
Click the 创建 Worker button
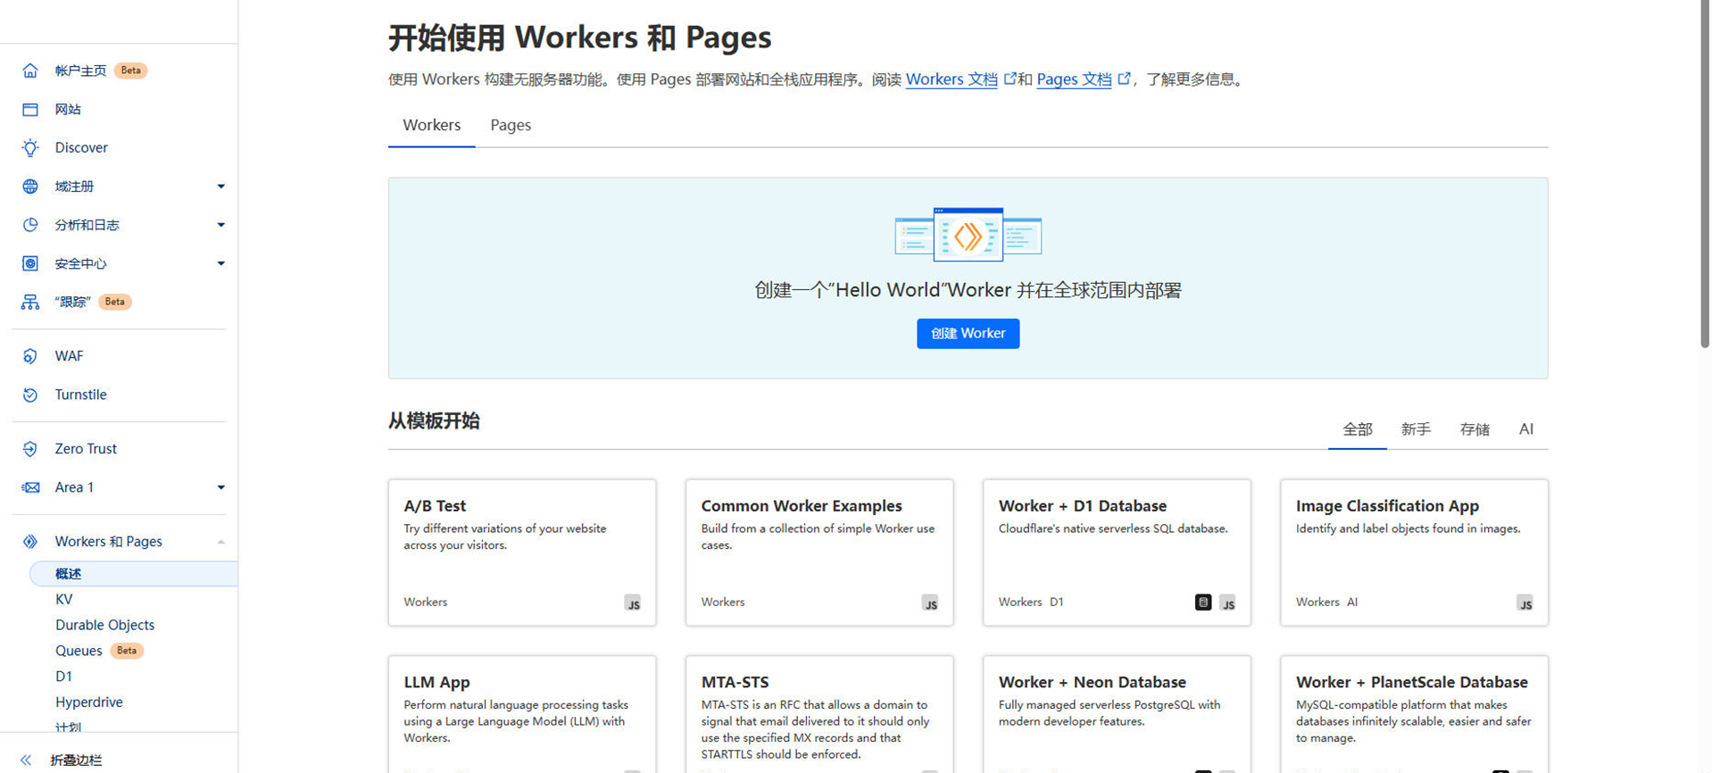point(968,334)
